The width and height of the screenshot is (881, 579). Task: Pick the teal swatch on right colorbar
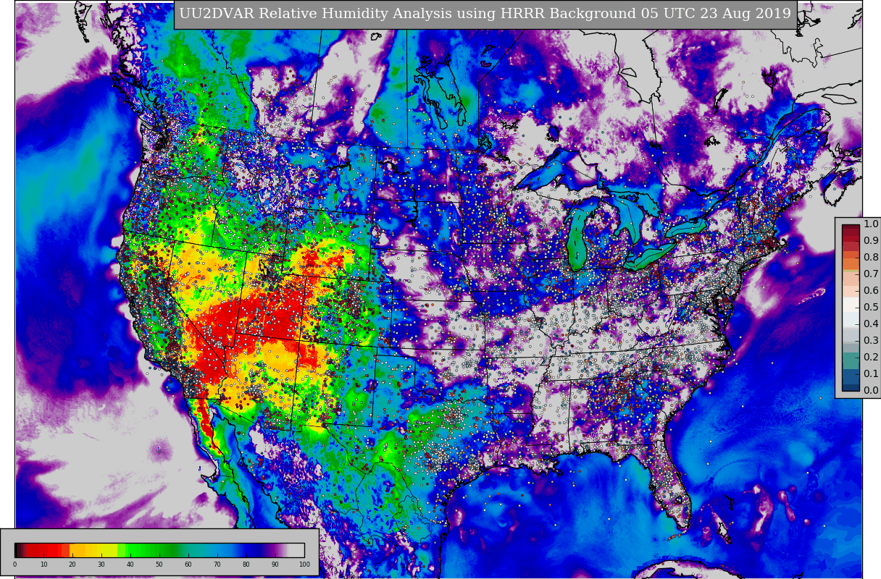(851, 360)
